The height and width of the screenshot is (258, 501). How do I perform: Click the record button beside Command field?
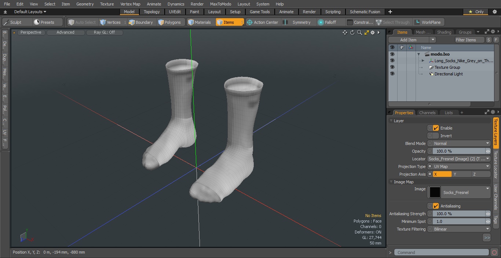click(x=494, y=252)
